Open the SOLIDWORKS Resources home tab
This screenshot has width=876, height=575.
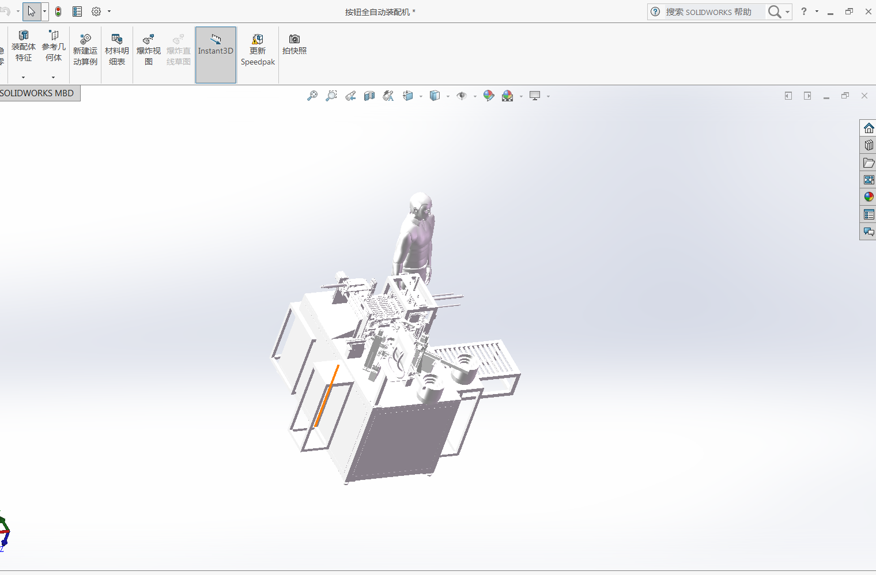(x=869, y=128)
